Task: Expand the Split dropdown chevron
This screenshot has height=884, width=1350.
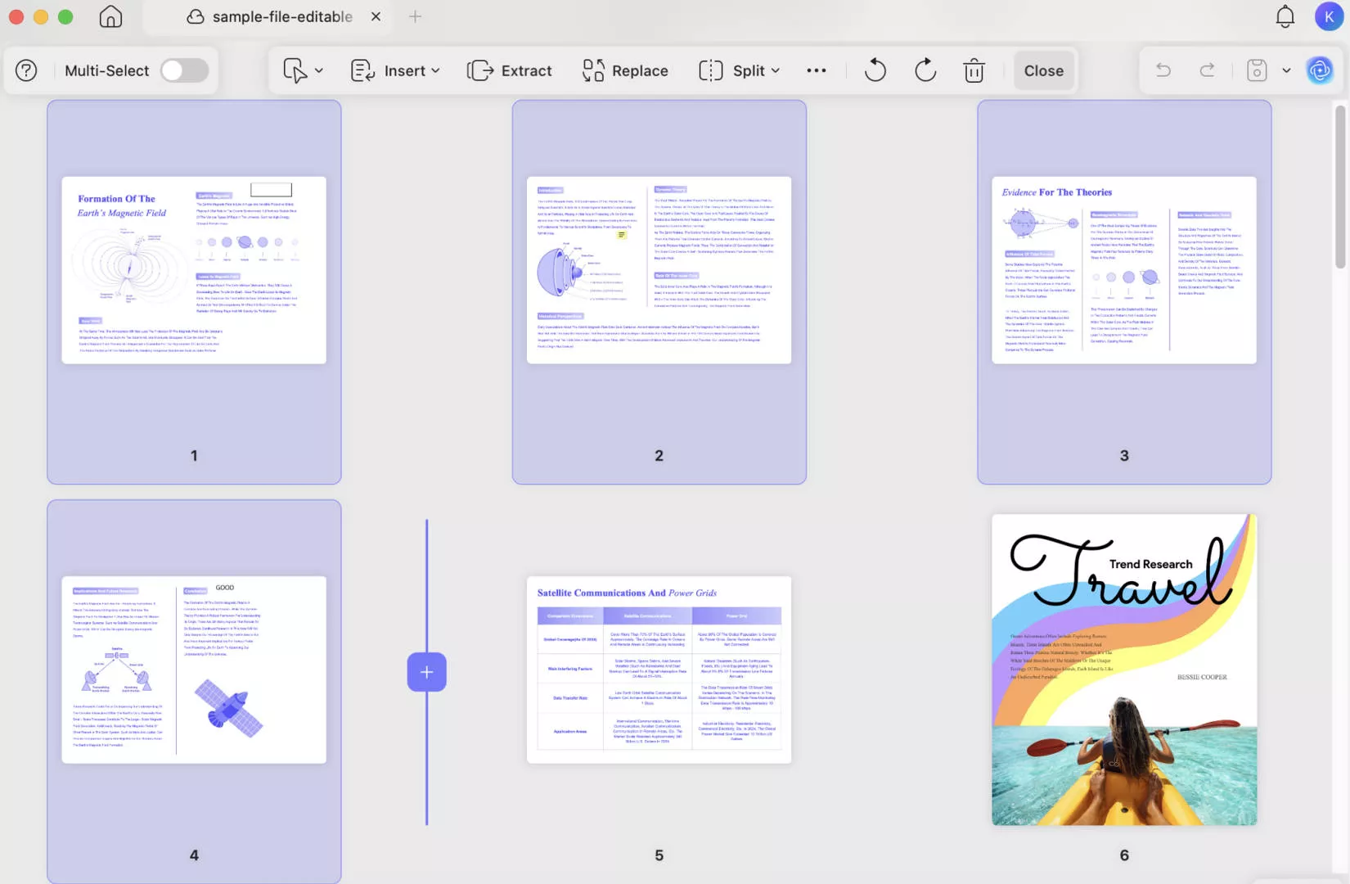Action: click(775, 70)
